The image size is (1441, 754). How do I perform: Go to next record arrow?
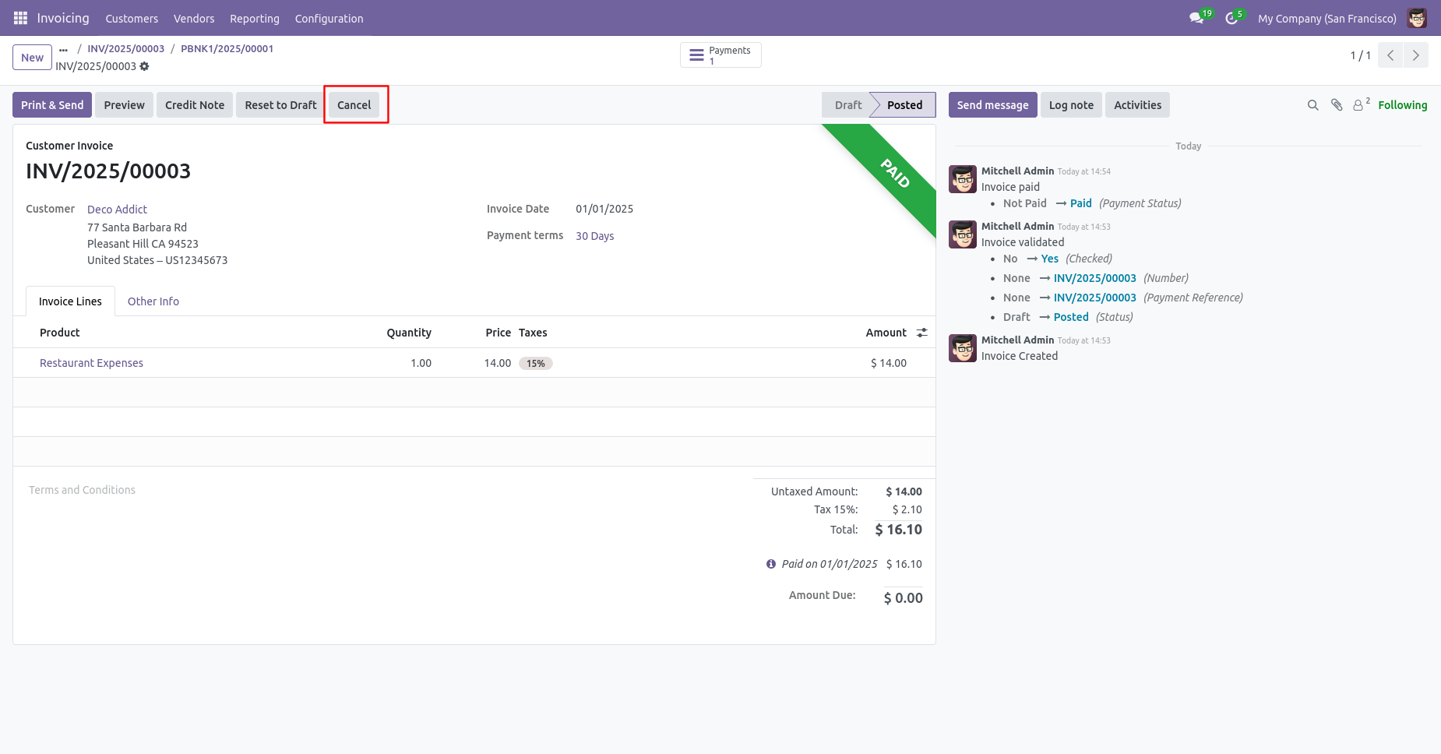[1416, 55]
